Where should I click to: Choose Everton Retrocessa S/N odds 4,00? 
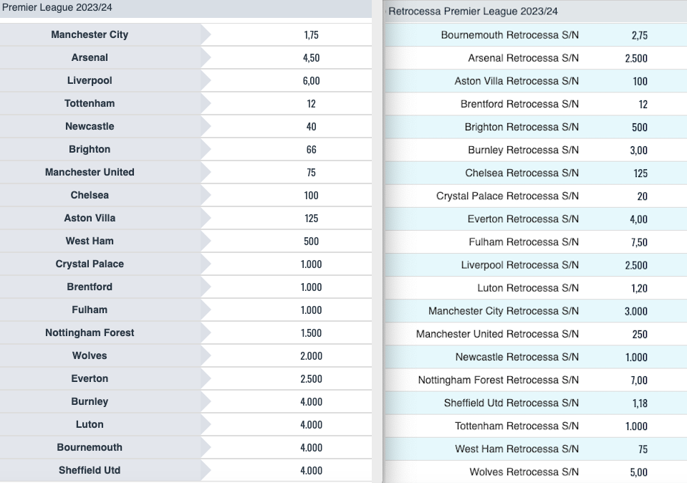[639, 219]
